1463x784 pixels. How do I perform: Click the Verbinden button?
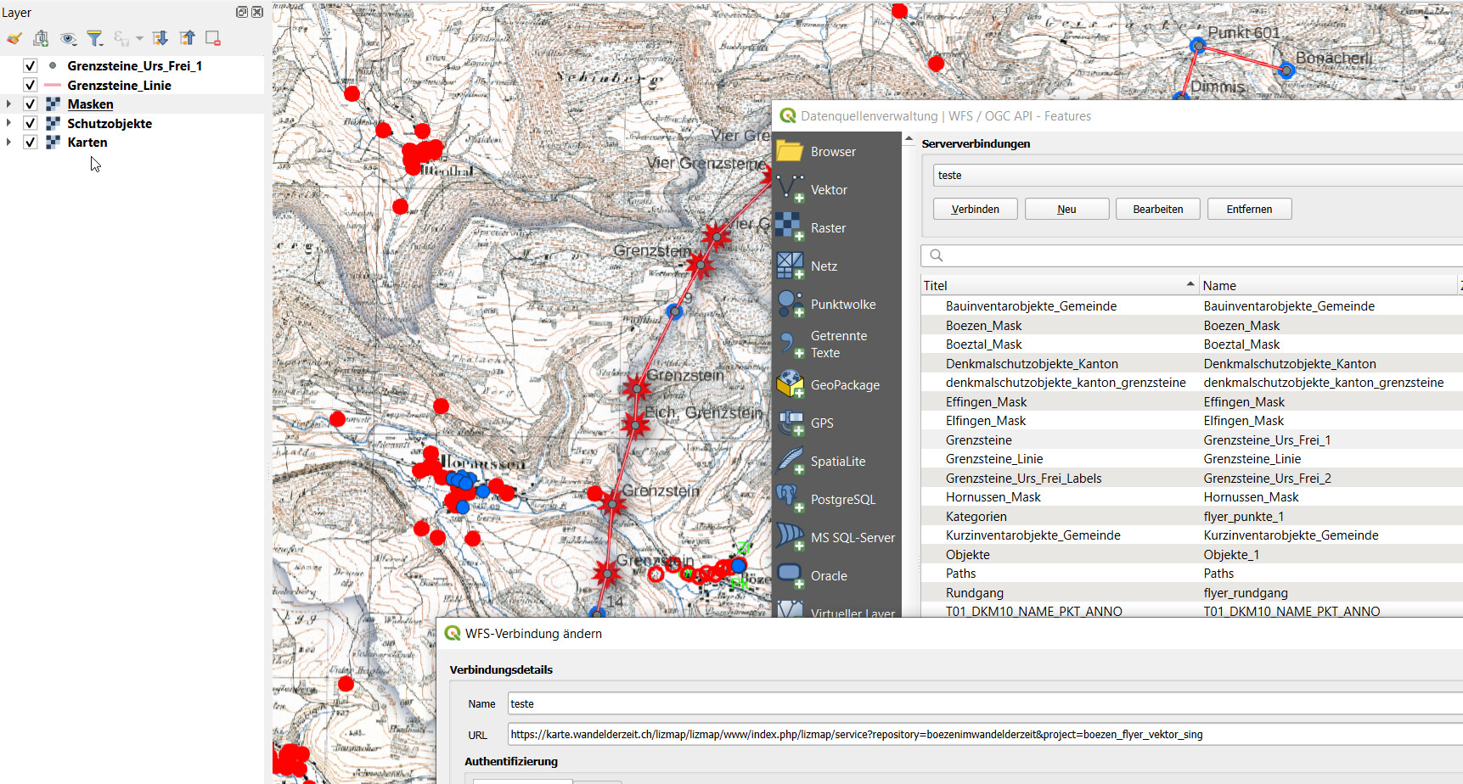(x=975, y=210)
